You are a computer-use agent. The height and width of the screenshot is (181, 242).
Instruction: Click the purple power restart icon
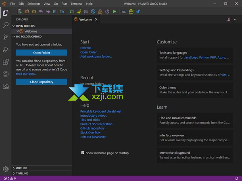[107, 11]
